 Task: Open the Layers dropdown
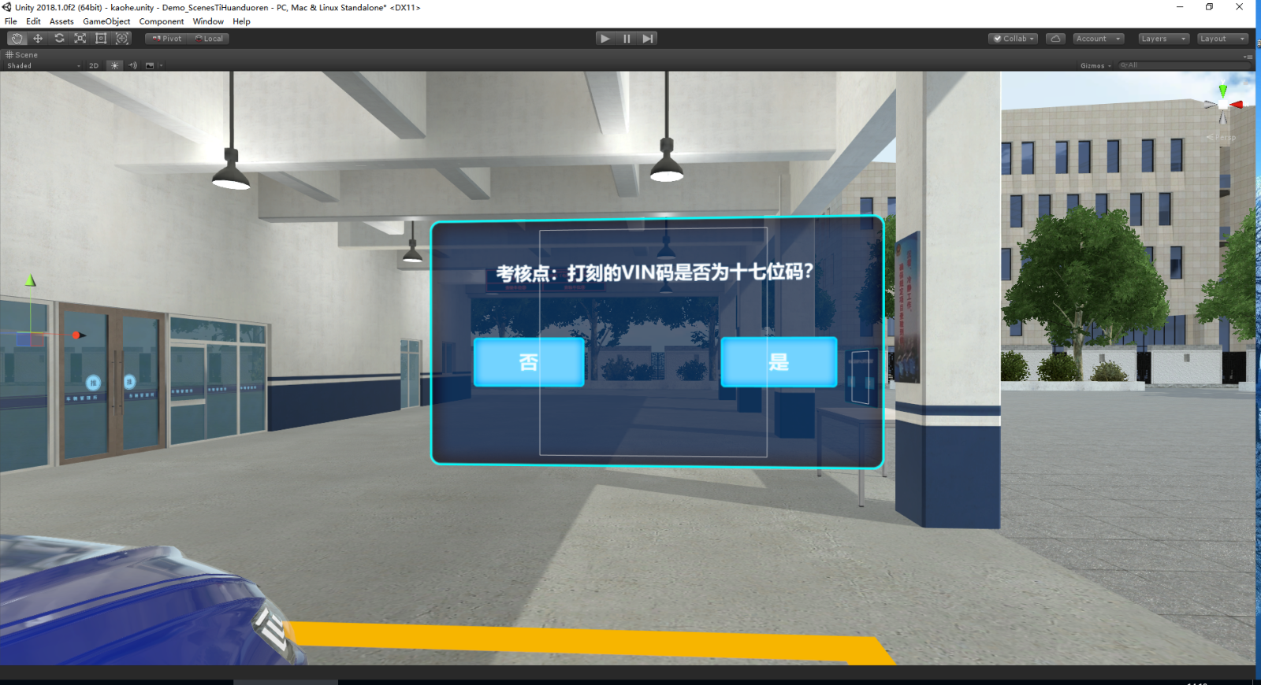coord(1162,39)
